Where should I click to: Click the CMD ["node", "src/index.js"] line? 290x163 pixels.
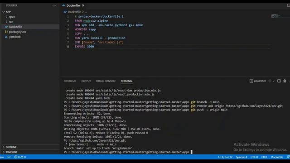[99, 42]
